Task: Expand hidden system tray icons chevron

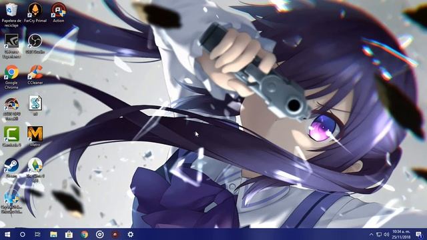Action: tap(371, 234)
